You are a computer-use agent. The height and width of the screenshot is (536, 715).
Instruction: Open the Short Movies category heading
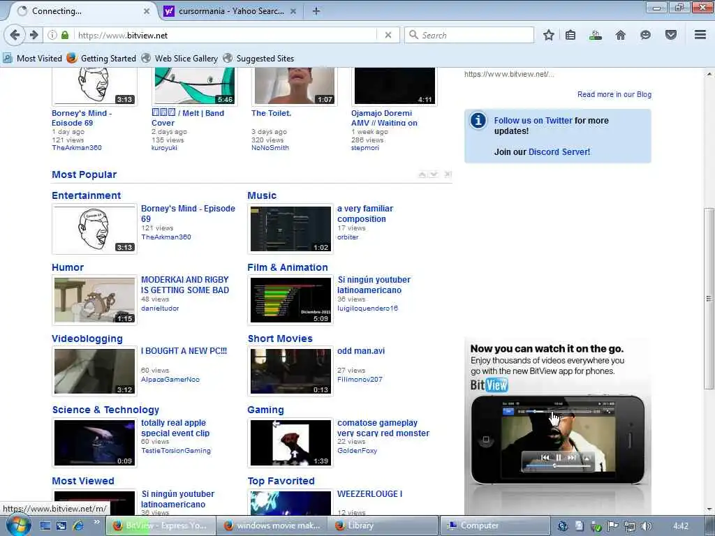pyautogui.click(x=280, y=338)
